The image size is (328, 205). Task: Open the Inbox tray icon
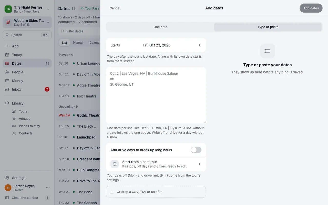point(7,89)
